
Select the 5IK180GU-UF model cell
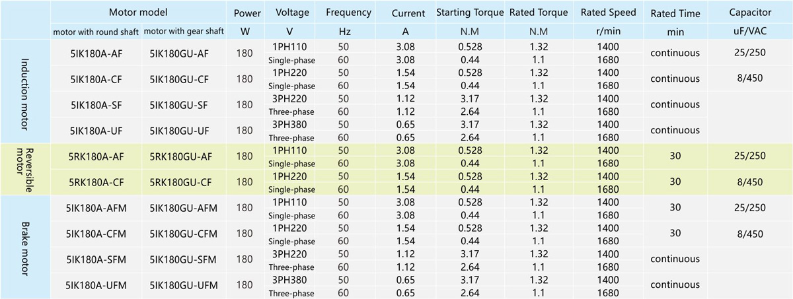(180, 130)
